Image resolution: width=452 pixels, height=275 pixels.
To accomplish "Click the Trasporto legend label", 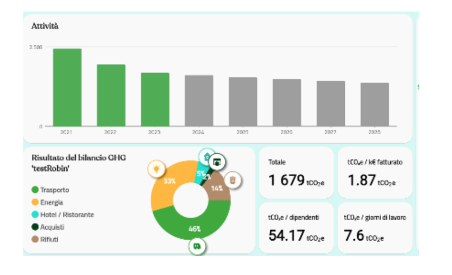I will click(x=55, y=190).
